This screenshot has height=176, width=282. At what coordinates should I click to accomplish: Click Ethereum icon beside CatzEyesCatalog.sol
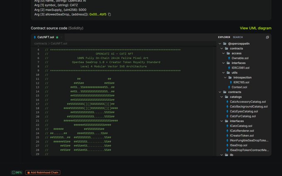pyautogui.click(x=227, y=111)
